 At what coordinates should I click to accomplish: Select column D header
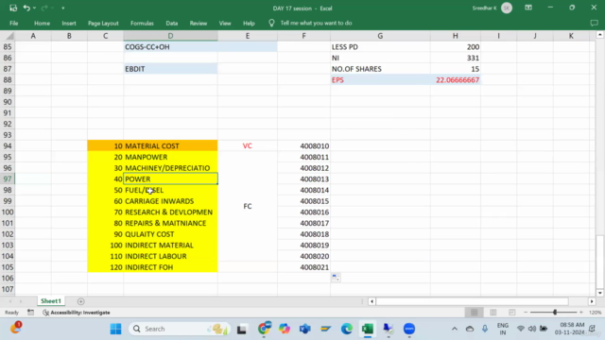click(x=170, y=36)
